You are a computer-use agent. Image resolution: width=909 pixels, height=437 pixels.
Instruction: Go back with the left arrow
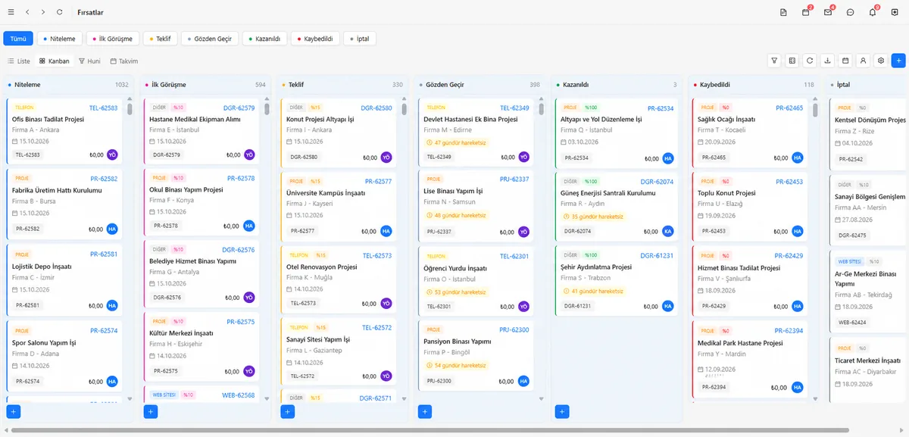pyautogui.click(x=27, y=12)
